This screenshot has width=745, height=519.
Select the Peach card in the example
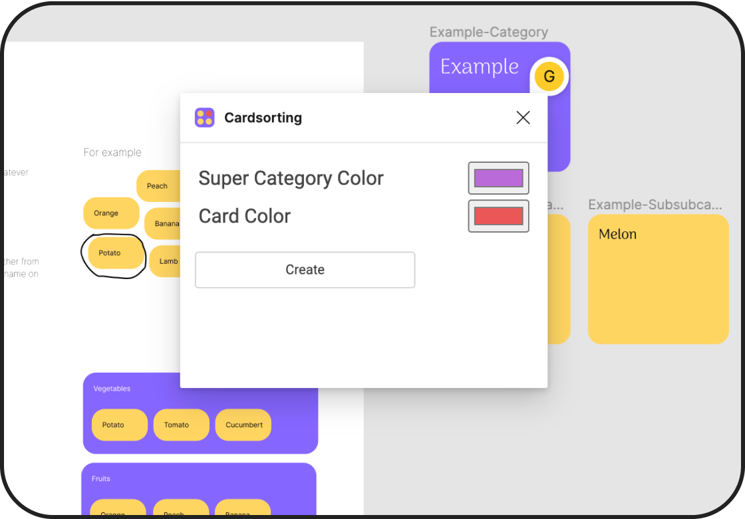point(158,185)
